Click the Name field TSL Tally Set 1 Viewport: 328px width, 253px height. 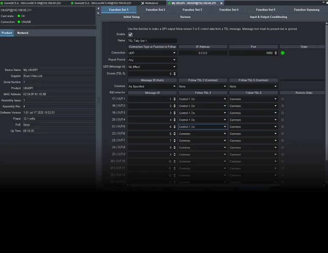point(152,41)
